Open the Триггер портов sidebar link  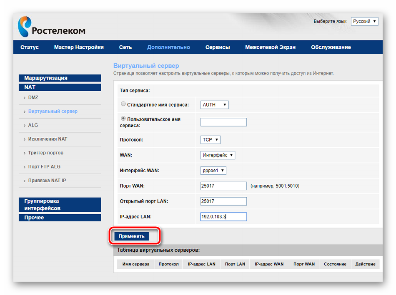click(46, 153)
